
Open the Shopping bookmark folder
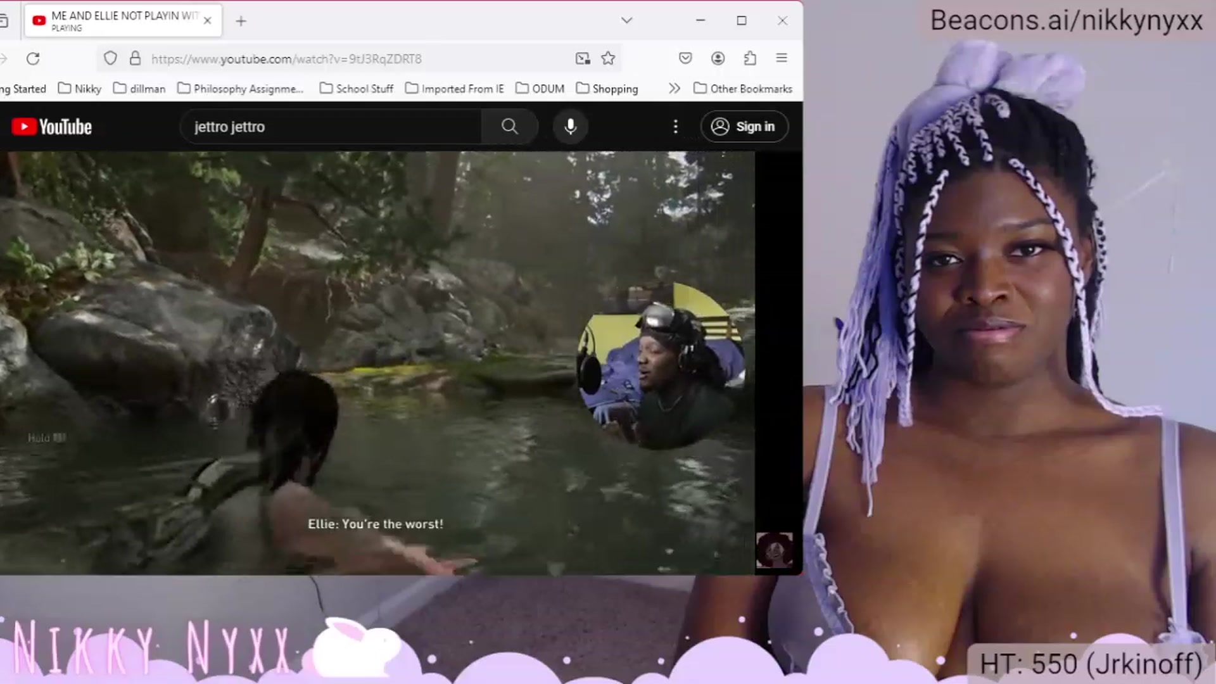607,89
